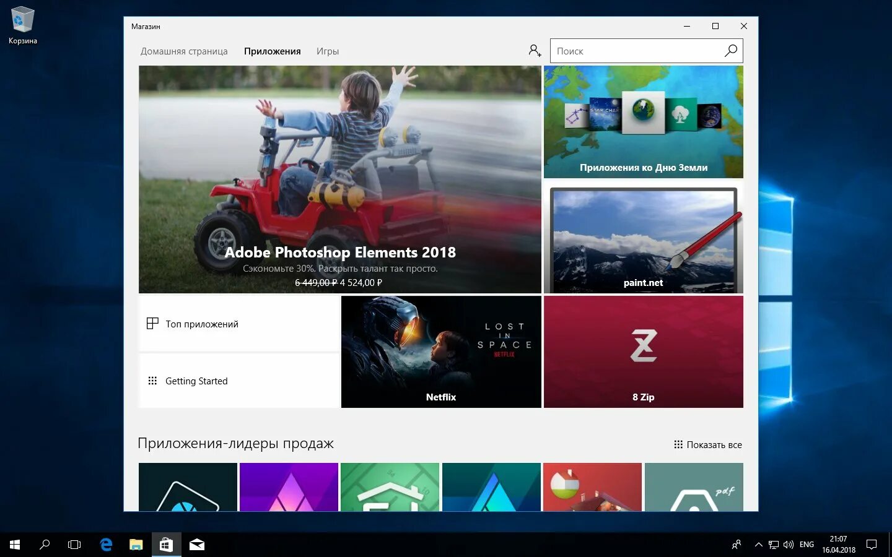Click the People icon in system tray
The width and height of the screenshot is (892, 557).
[x=737, y=545]
